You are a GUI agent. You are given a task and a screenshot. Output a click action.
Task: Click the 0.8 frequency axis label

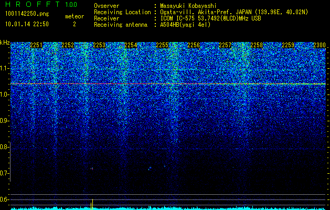click(4, 147)
